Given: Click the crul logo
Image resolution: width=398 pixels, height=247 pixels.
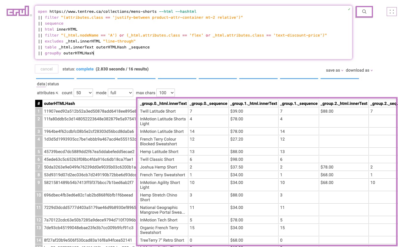Looking at the screenshot, I should [x=18, y=11].
